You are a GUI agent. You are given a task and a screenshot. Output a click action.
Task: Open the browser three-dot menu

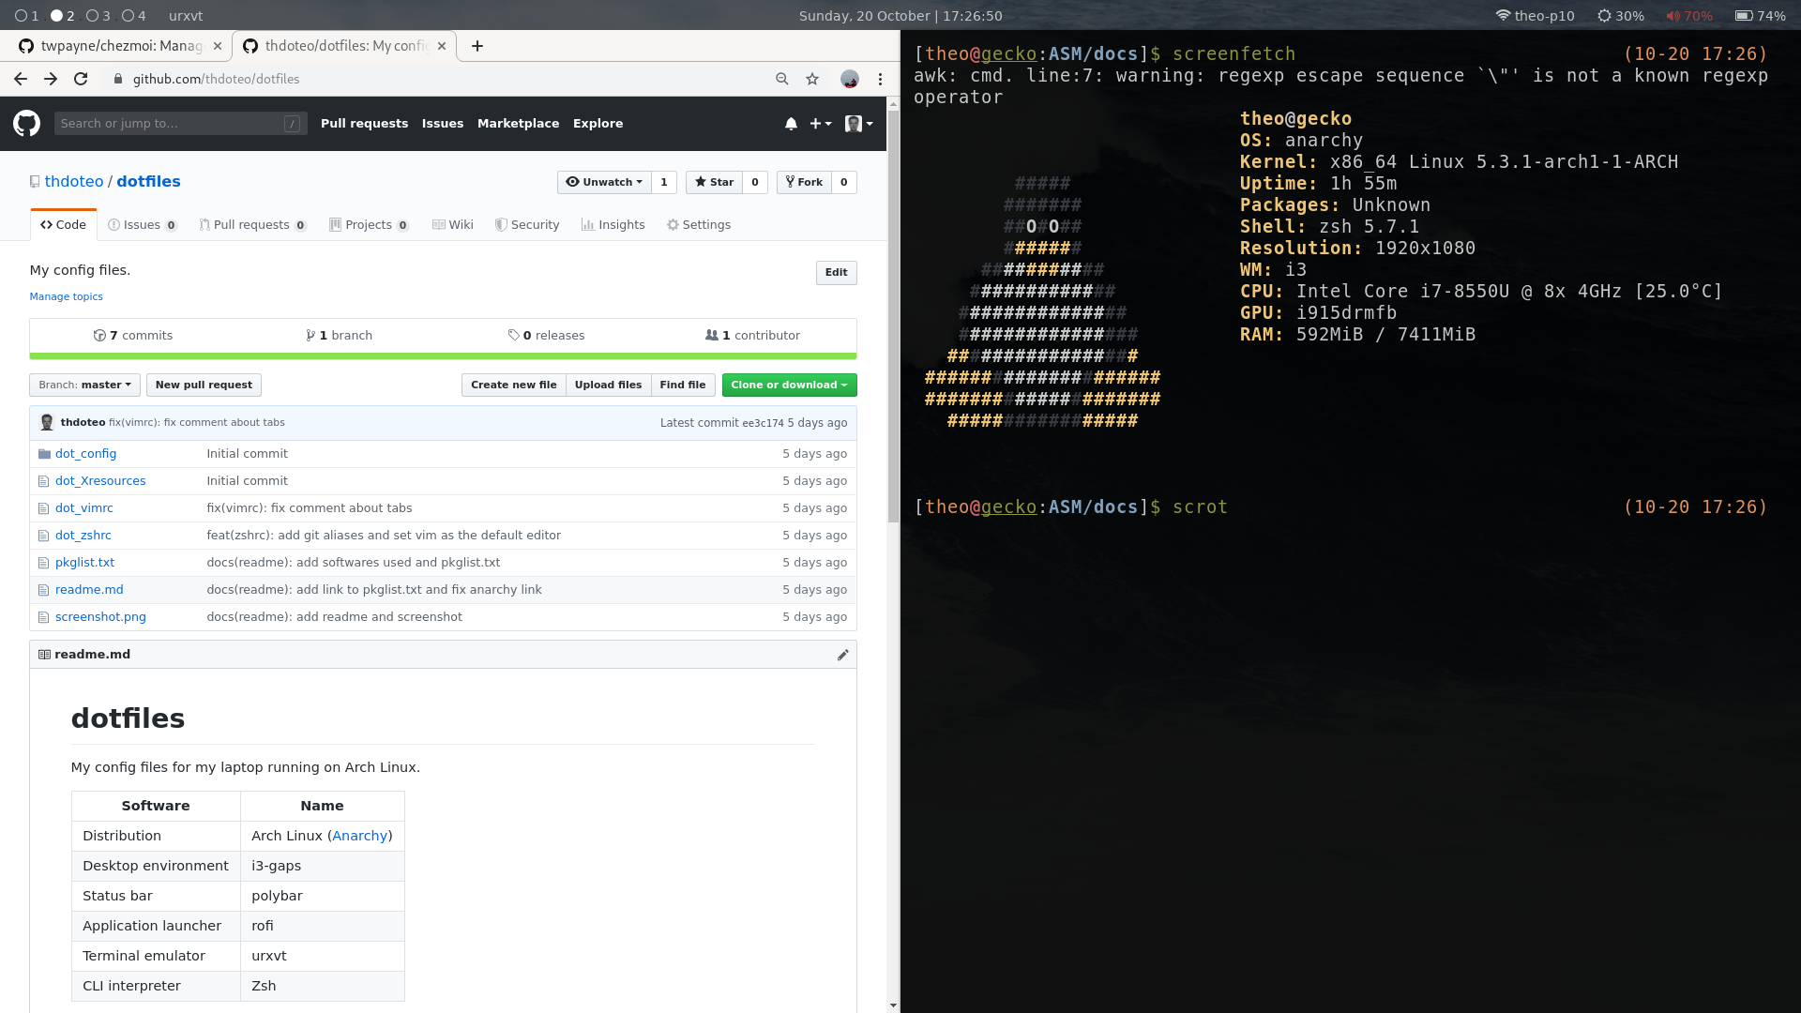(x=880, y=79)
